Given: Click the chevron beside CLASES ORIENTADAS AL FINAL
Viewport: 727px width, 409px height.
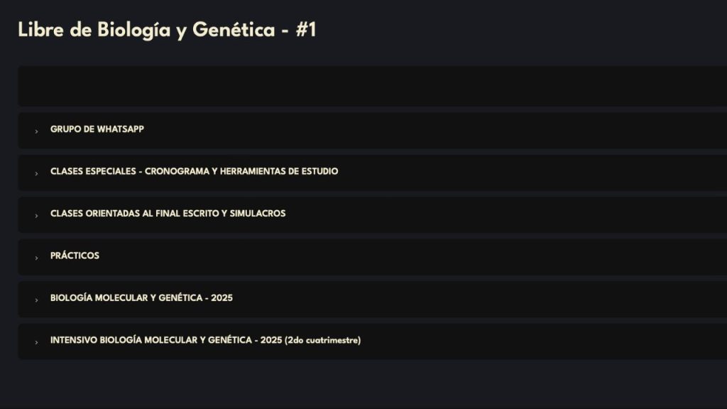Looking at the screenshot, I should (x=36, y=215).
